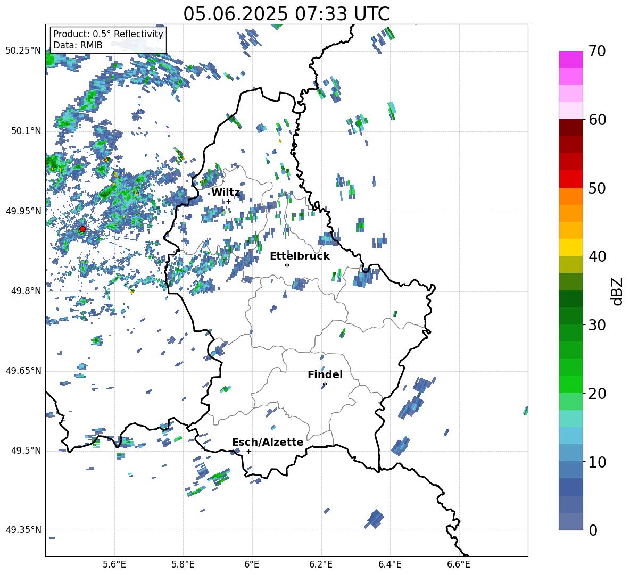Image resolution: width=630 pixels, height=575 pixels.
Task: Click the 5.8°E longitude label
Action: pos(183,564)
